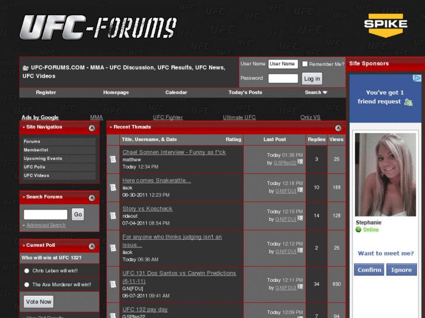Go to last post icon in judging issue row
The width and height of the screenshot is (425, 318).
point(300,250)
